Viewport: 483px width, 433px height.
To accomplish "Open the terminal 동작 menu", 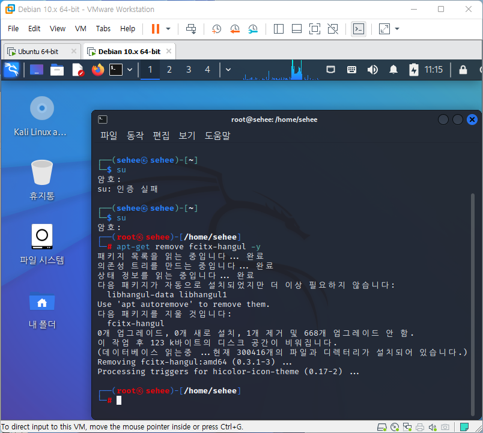I will tap(135, 136).
